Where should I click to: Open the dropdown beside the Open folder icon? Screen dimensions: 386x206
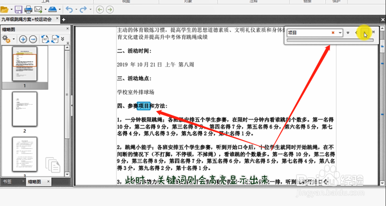[x=11, y=10]
